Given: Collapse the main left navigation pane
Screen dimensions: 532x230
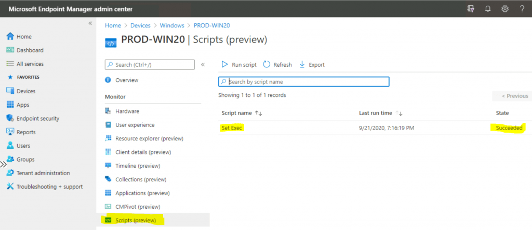Looking at the screenshot, I should [90, 23].
